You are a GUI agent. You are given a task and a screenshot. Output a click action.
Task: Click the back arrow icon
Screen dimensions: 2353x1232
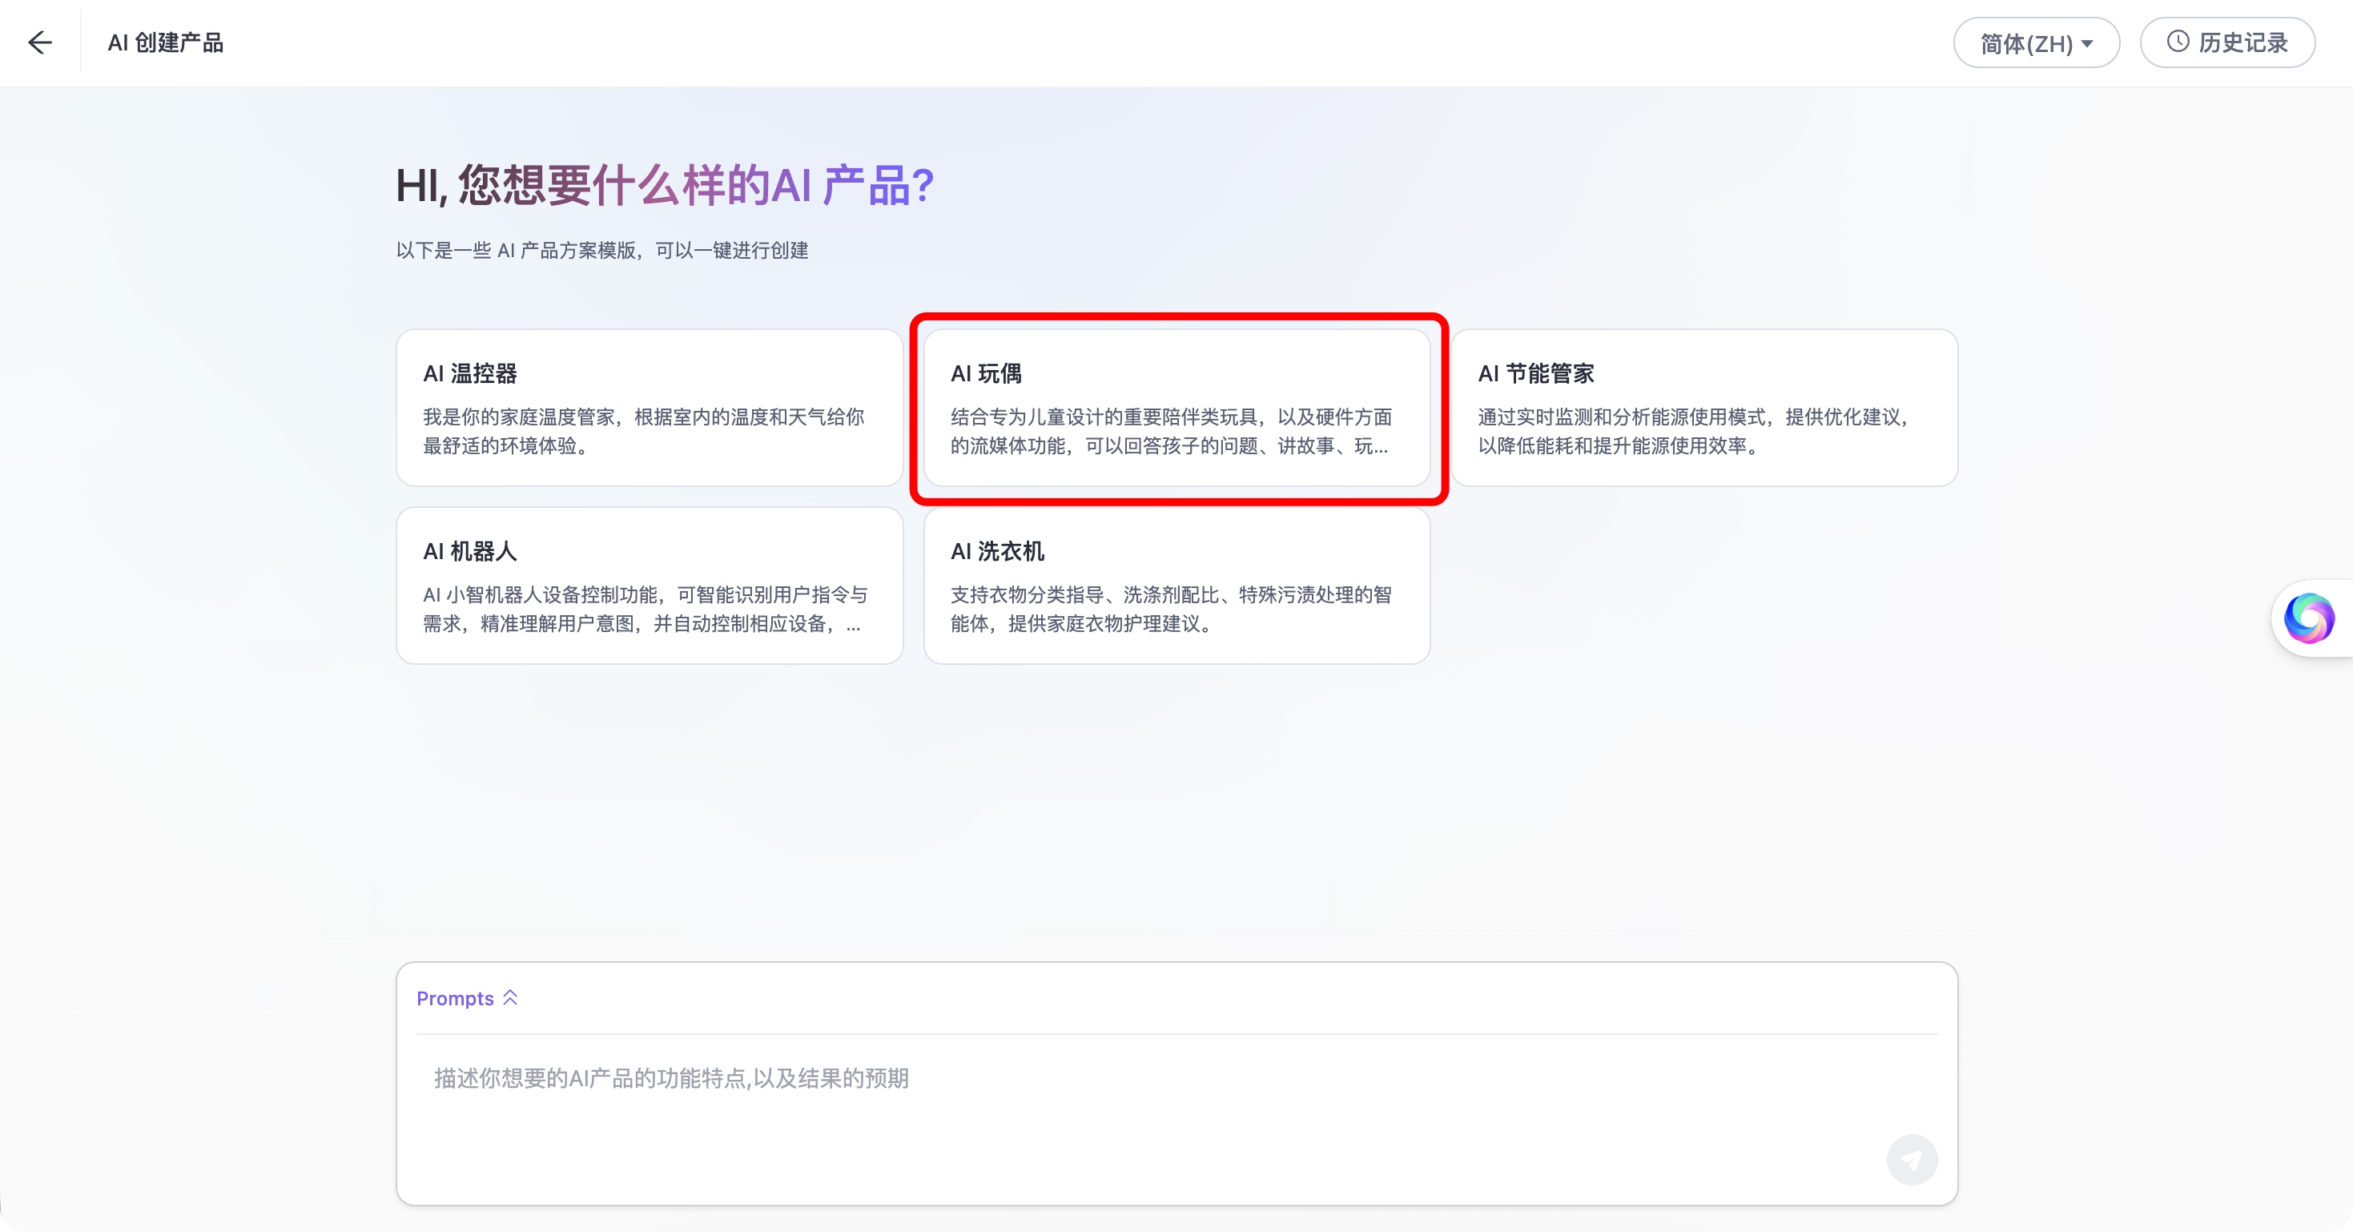40,42
